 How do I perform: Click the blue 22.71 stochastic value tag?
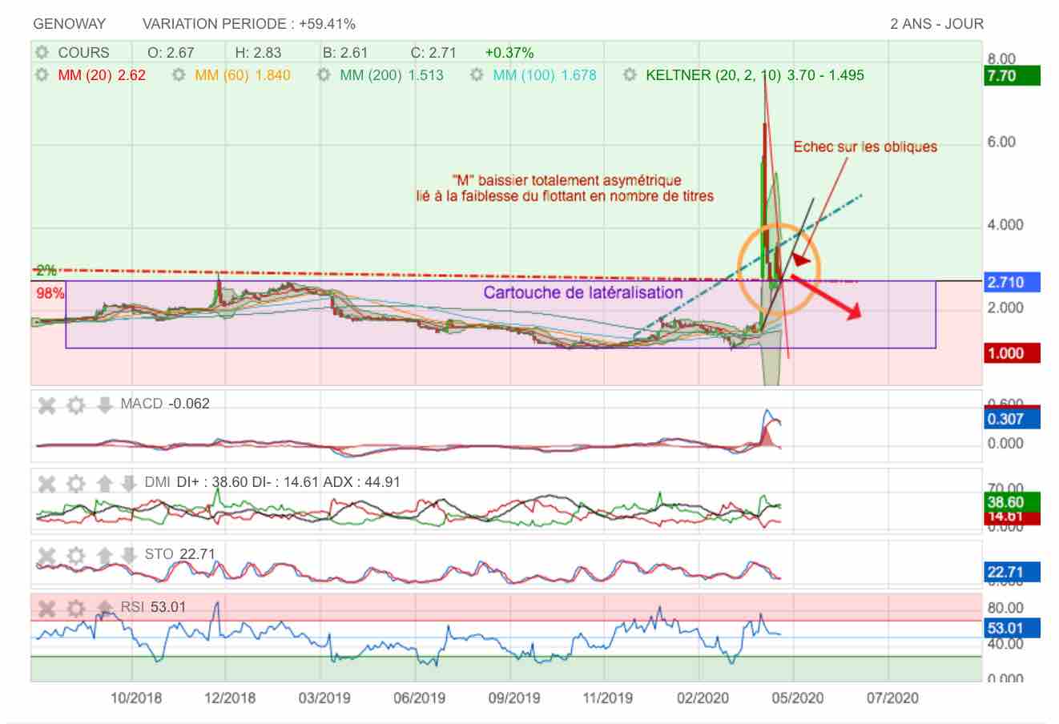(x=1013, y=572)
